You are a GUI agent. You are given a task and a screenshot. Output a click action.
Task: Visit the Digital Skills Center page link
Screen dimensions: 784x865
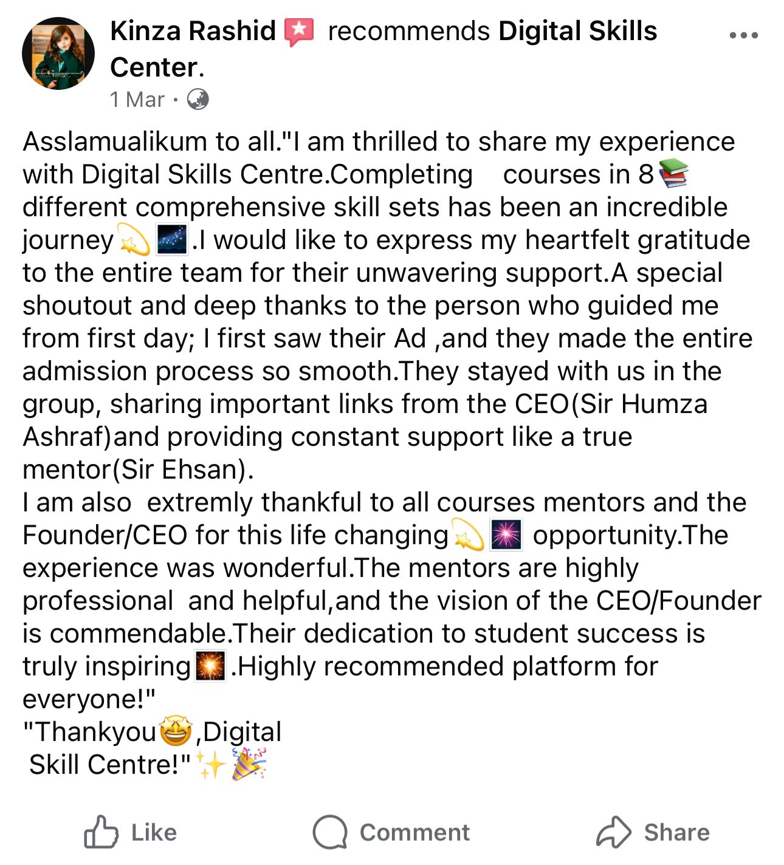(x=577, y=31)
